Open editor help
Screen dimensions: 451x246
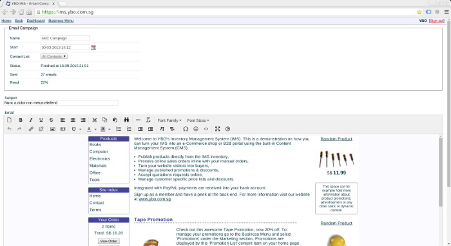(x=228, y=129)
